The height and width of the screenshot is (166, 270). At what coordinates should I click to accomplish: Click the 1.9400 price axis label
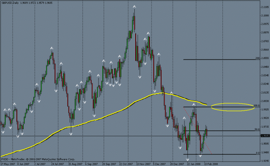tap(265, 153)
